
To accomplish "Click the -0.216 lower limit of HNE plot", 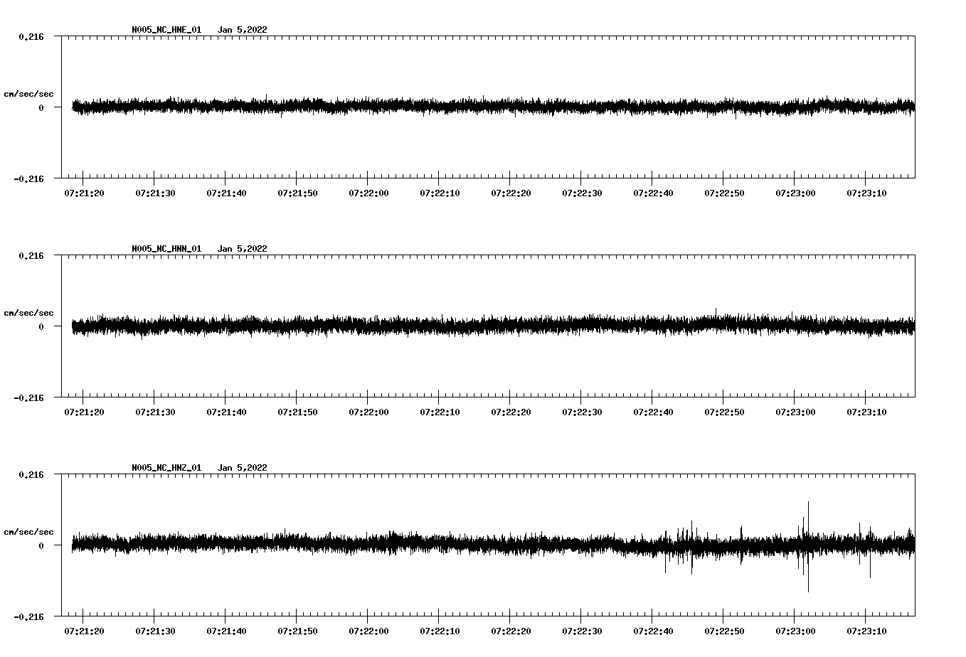I will tap(28, 178).
